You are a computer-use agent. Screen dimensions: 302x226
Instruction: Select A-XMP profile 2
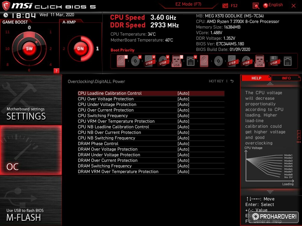pos(64,49)
